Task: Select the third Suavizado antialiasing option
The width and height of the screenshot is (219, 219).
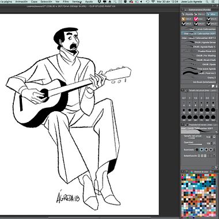Action: tap(206, 150)
